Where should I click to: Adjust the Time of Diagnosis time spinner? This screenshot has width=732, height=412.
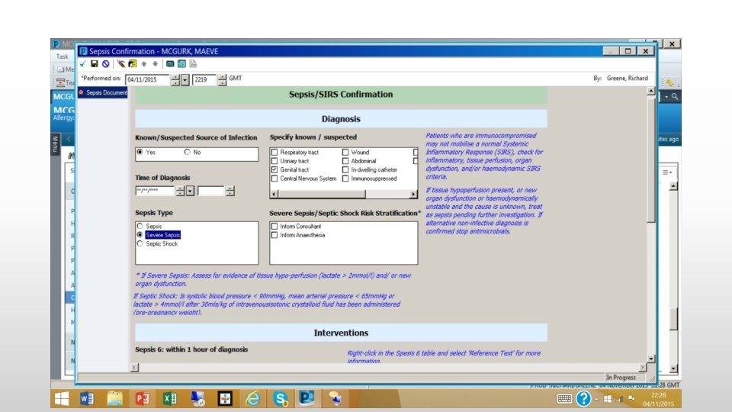tap(230, 191)
